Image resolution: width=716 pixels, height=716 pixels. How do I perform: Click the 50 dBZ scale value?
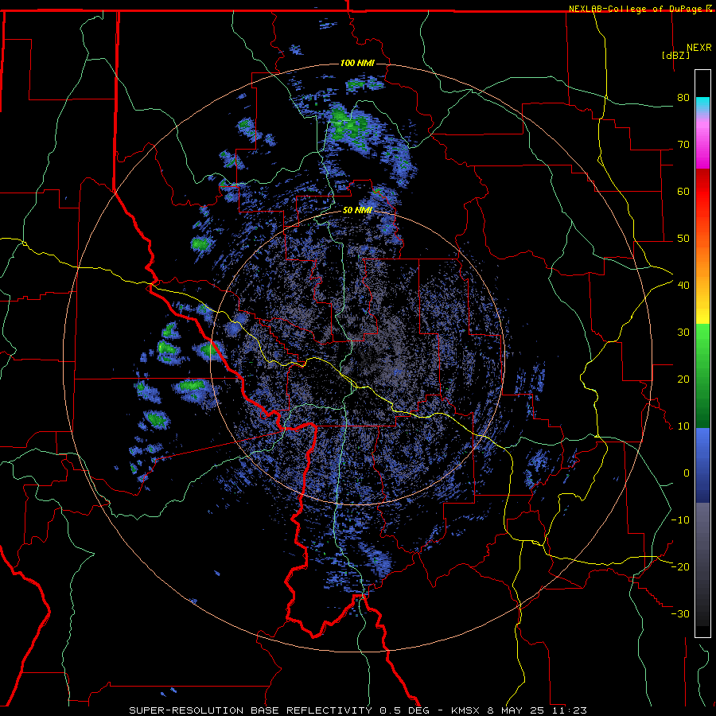point(683,239)
